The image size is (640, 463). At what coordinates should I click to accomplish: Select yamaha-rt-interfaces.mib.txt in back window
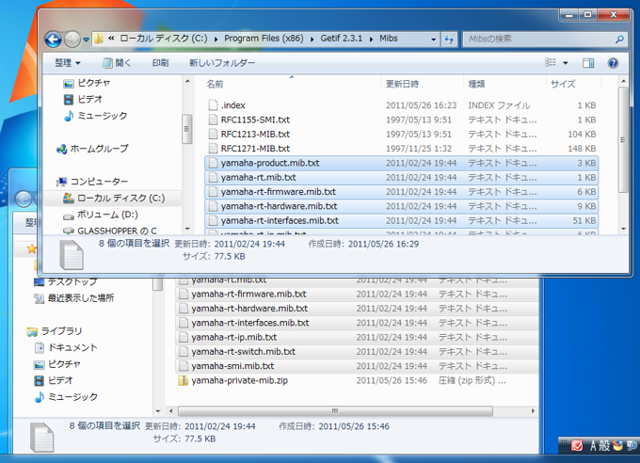coord(357,323)
